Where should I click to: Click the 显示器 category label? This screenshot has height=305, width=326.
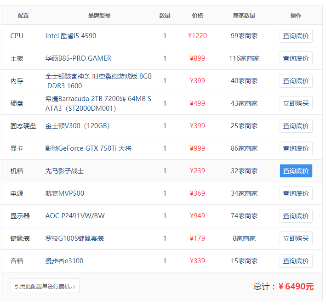pos(20,216)
